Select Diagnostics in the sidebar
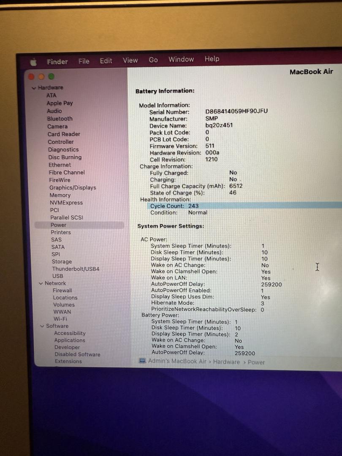 pyautogui.click(x=63, y=149)
